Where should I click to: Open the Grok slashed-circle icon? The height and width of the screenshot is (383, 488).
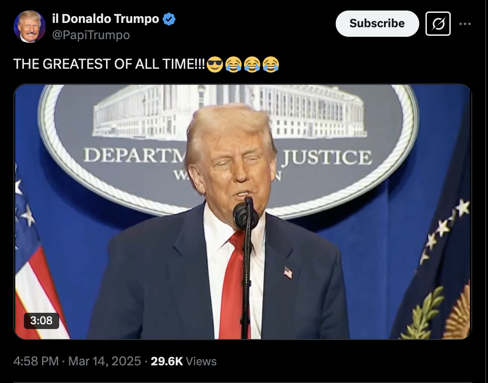pyautogui.click(x=438, y=24)
